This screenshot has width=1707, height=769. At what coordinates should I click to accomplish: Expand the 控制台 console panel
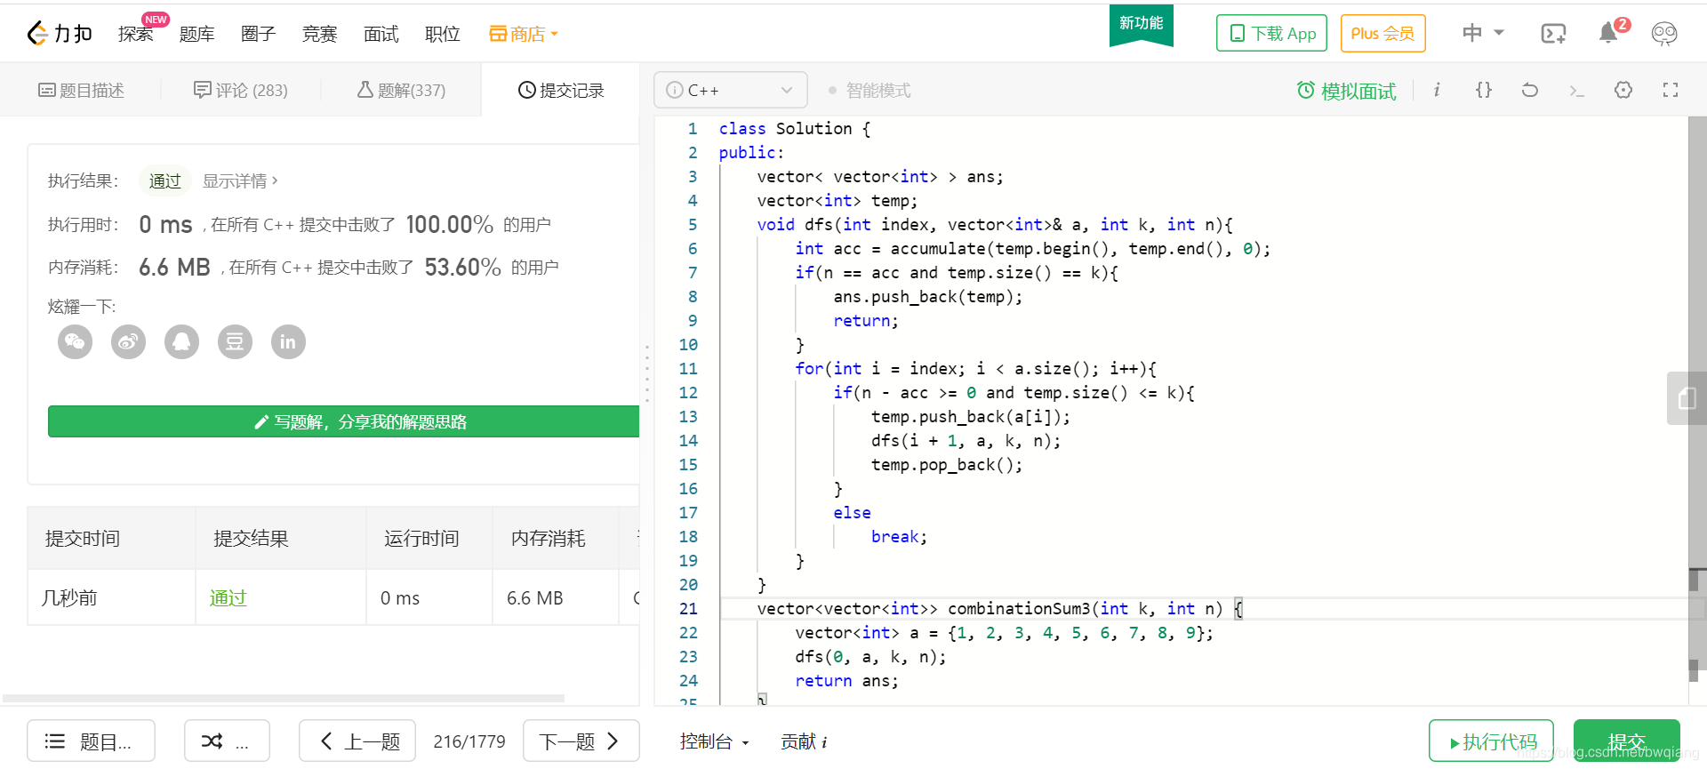714,741
